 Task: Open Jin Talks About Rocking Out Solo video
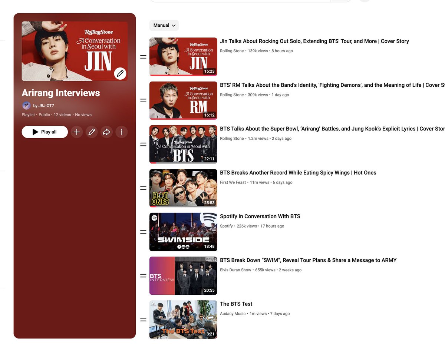click(x=314, y=41)
